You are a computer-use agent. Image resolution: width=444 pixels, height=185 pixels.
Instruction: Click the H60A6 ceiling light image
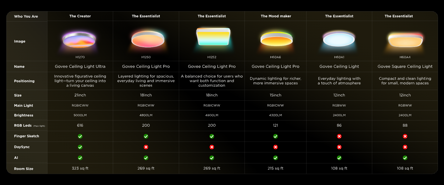tap(276, 39)
